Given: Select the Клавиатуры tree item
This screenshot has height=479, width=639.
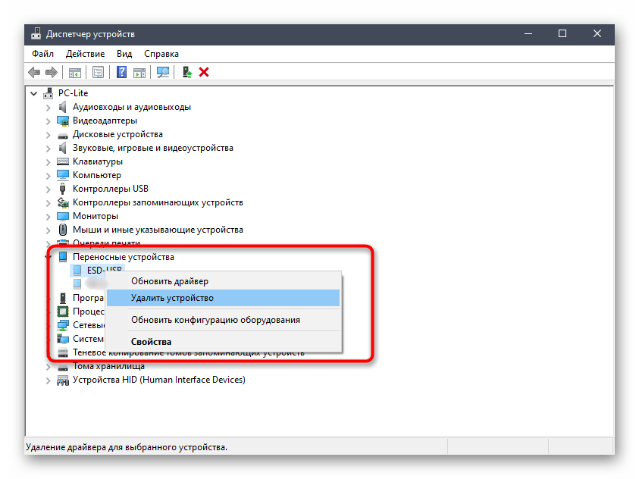Looking at the screenshot, I should (97, 161).
